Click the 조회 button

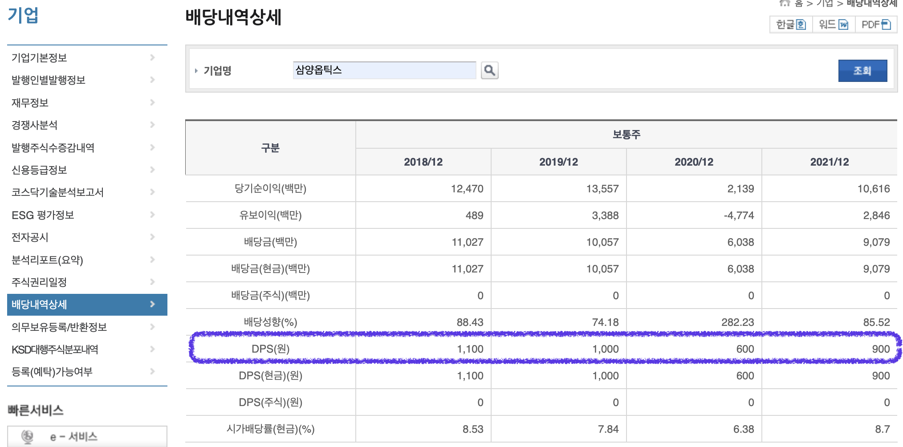[862, 70]
